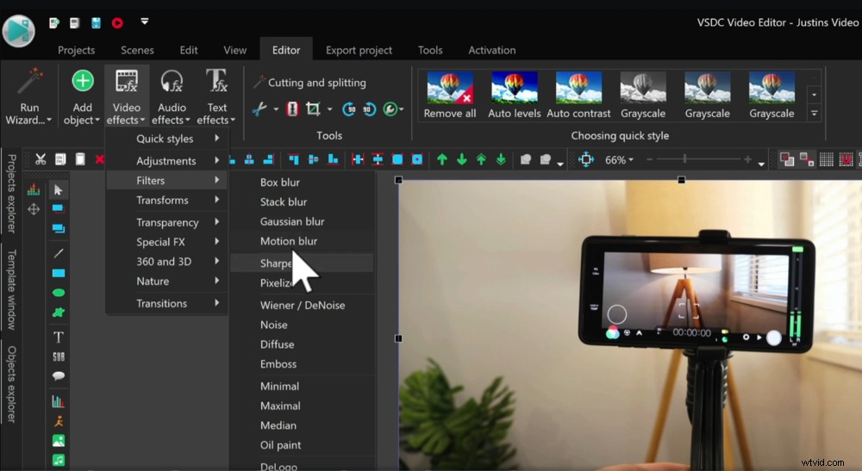Click the crop tool icon
This screenshot has height=471, width=862.
click(313, 108)
